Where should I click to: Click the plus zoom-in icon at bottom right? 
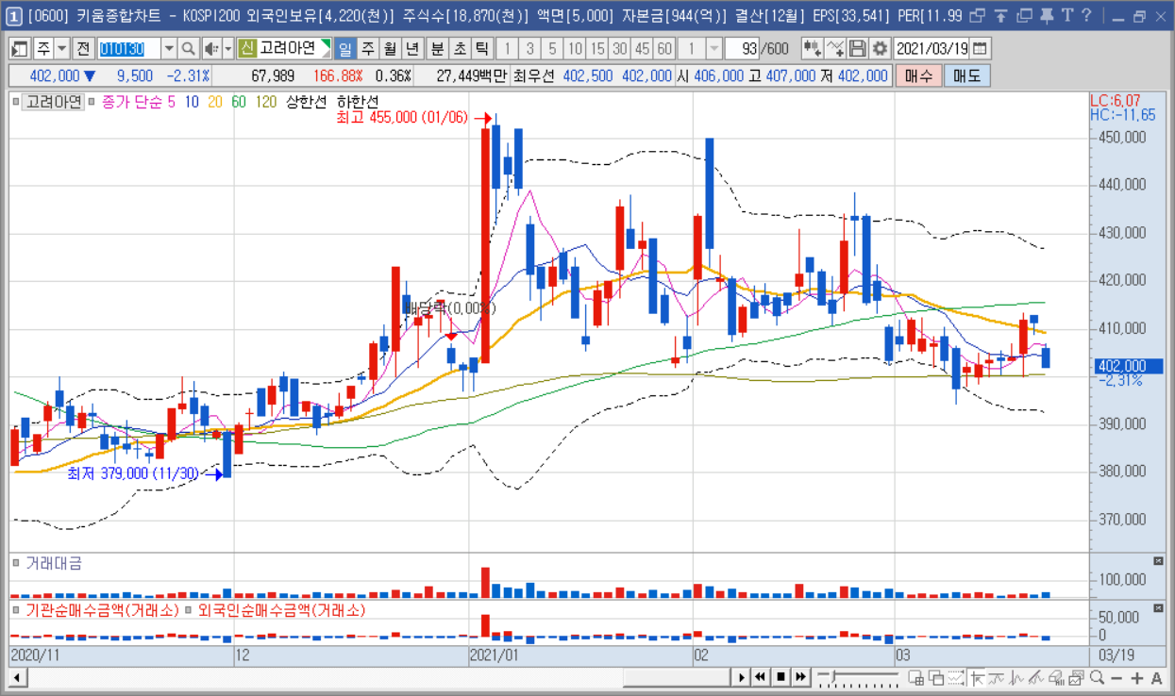pyautogui.click(x=1136, y=677)
